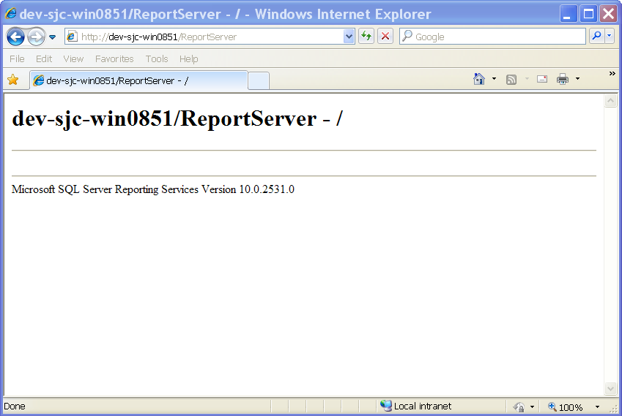Open the Tools menu
The height and width of the screenshot is (416, 622).
click(x=156, y=58)
